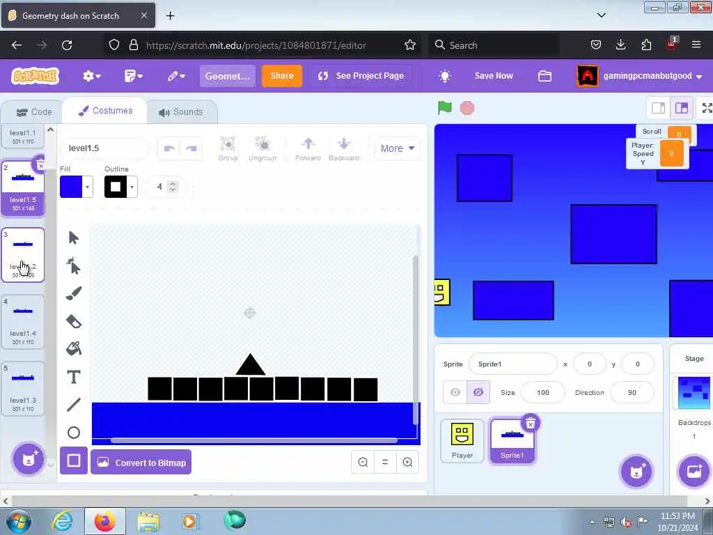This screenshot has width=713, height=535.
Task: Zoom out of the costume canvas
Action: pyautogui.click(x=363, y=463)
